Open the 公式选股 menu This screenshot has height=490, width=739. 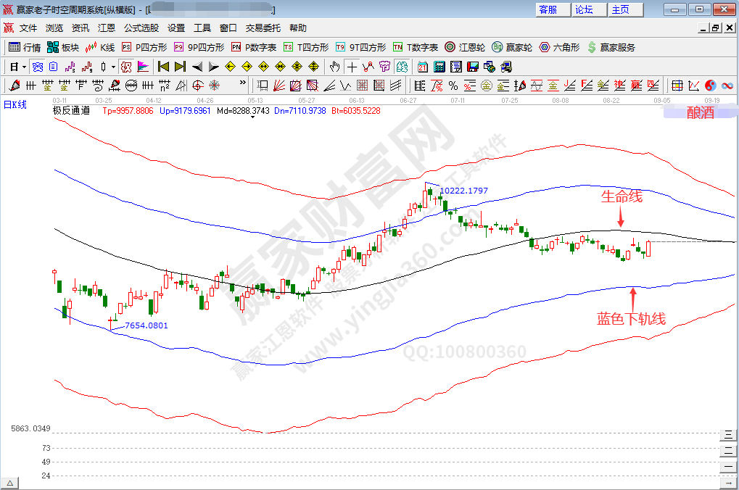click(141, 28)
